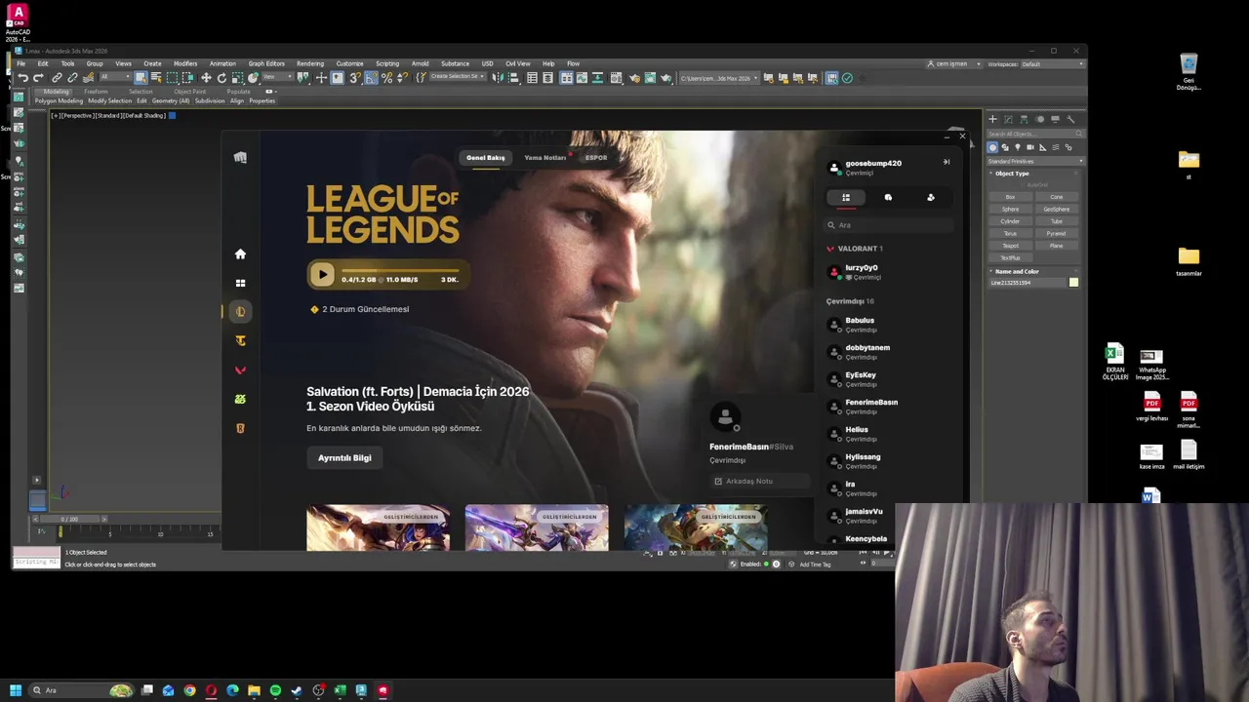Open friends list tab in Riot social panel
The width and height of the screenshot is (1249, 702).
[846, 197]
